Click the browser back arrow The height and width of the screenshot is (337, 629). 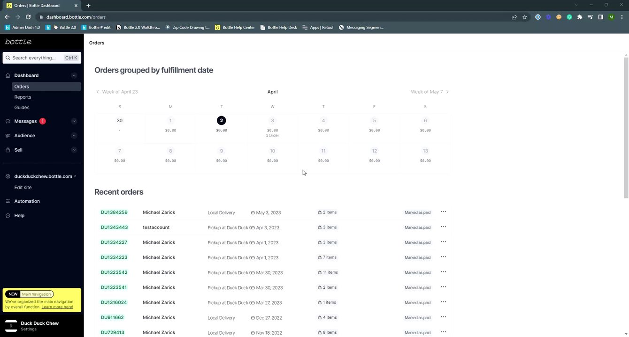click(7, 17)
